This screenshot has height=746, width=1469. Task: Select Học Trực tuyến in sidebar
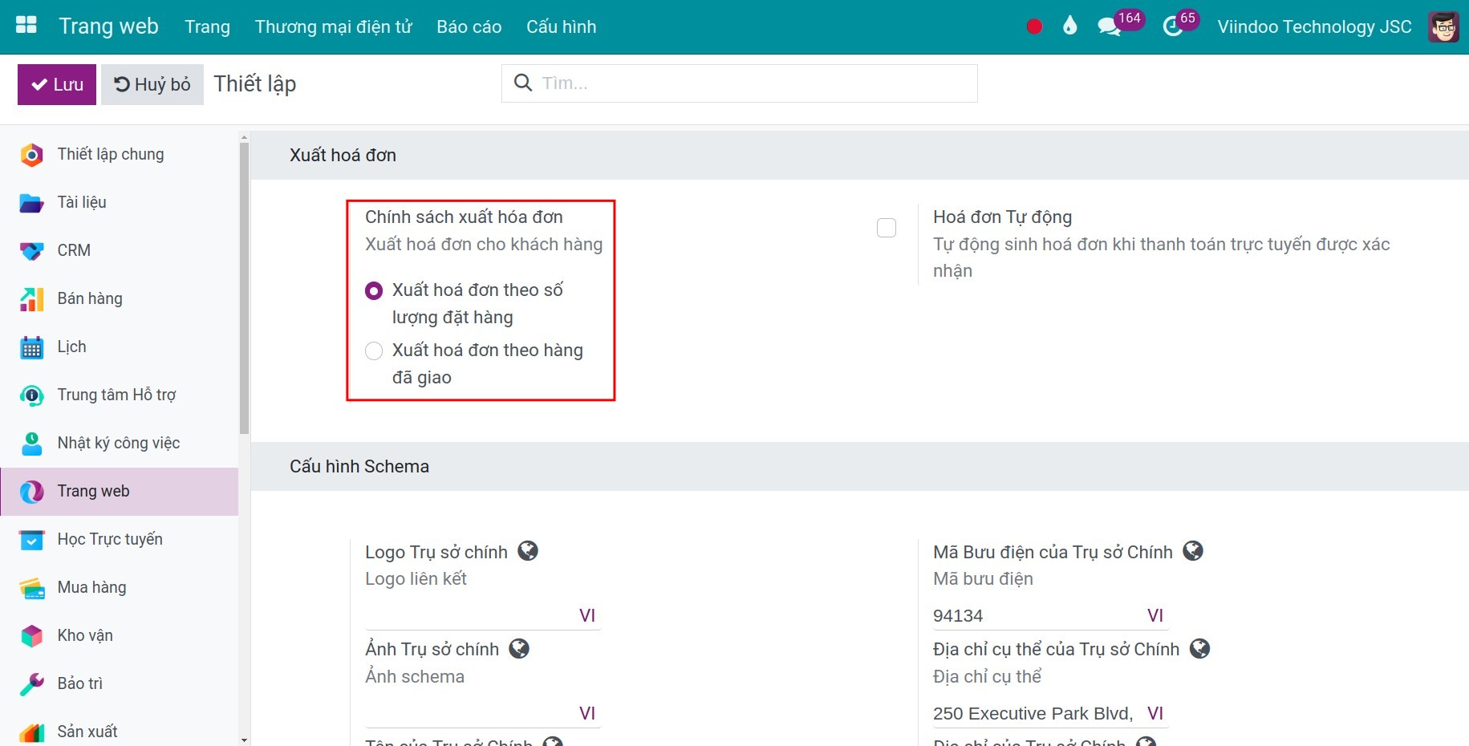(120, 539)
